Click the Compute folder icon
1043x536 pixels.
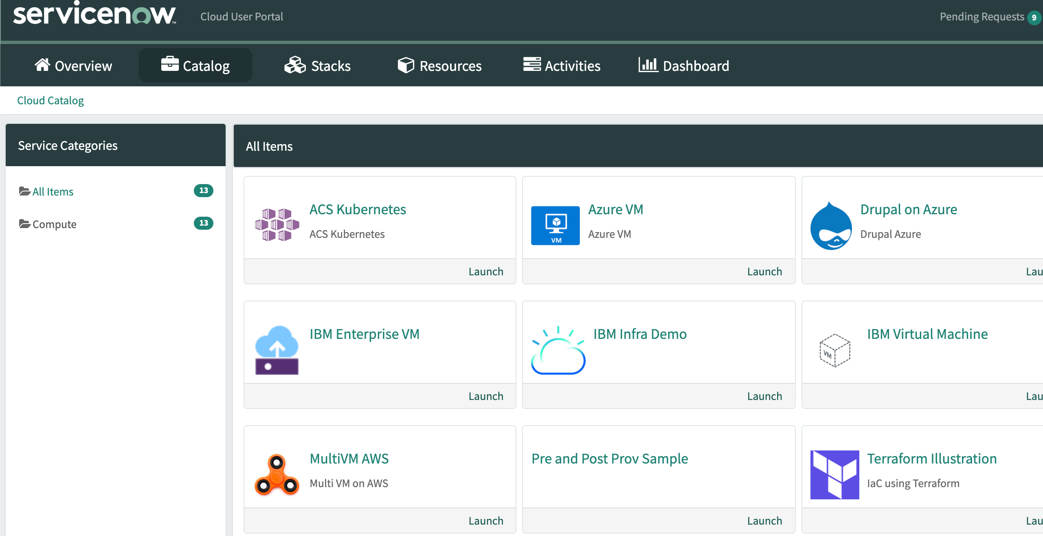(x=25, y=224)
